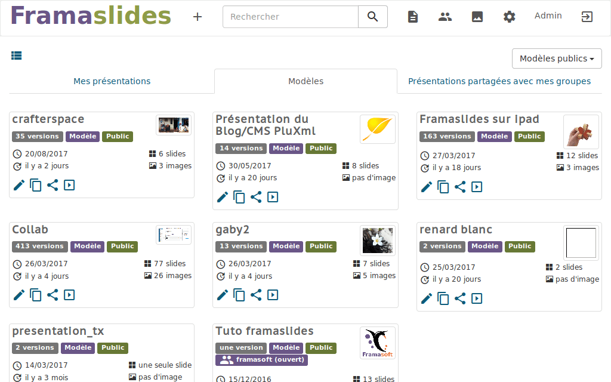Open the groups people icon in the header

point(445,17)
